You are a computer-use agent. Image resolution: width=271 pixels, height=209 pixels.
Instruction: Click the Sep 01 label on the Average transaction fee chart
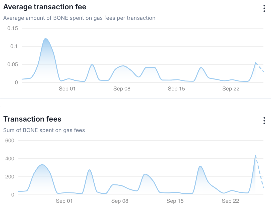[x=67, y=89]
